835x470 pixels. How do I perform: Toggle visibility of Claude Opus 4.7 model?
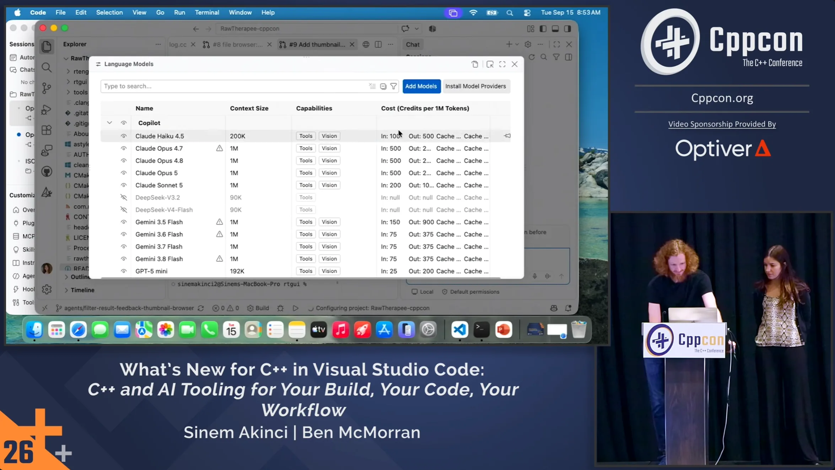tap(123, 148)
